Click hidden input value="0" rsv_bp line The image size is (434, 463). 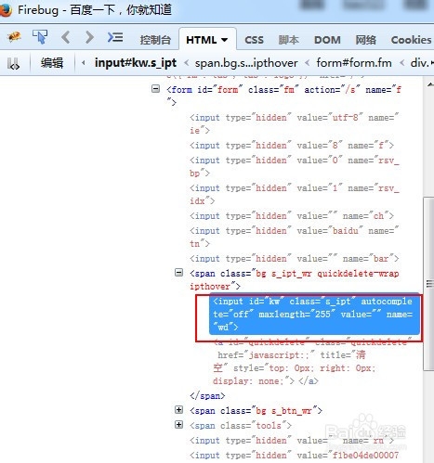294,166
